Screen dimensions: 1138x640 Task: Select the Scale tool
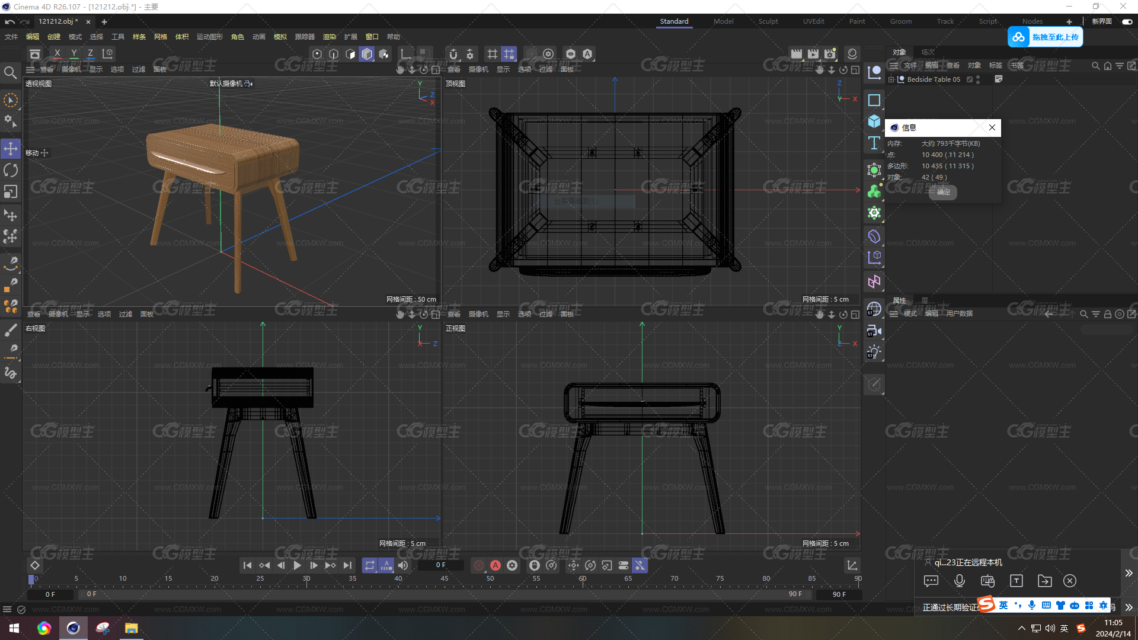(11, 192)
